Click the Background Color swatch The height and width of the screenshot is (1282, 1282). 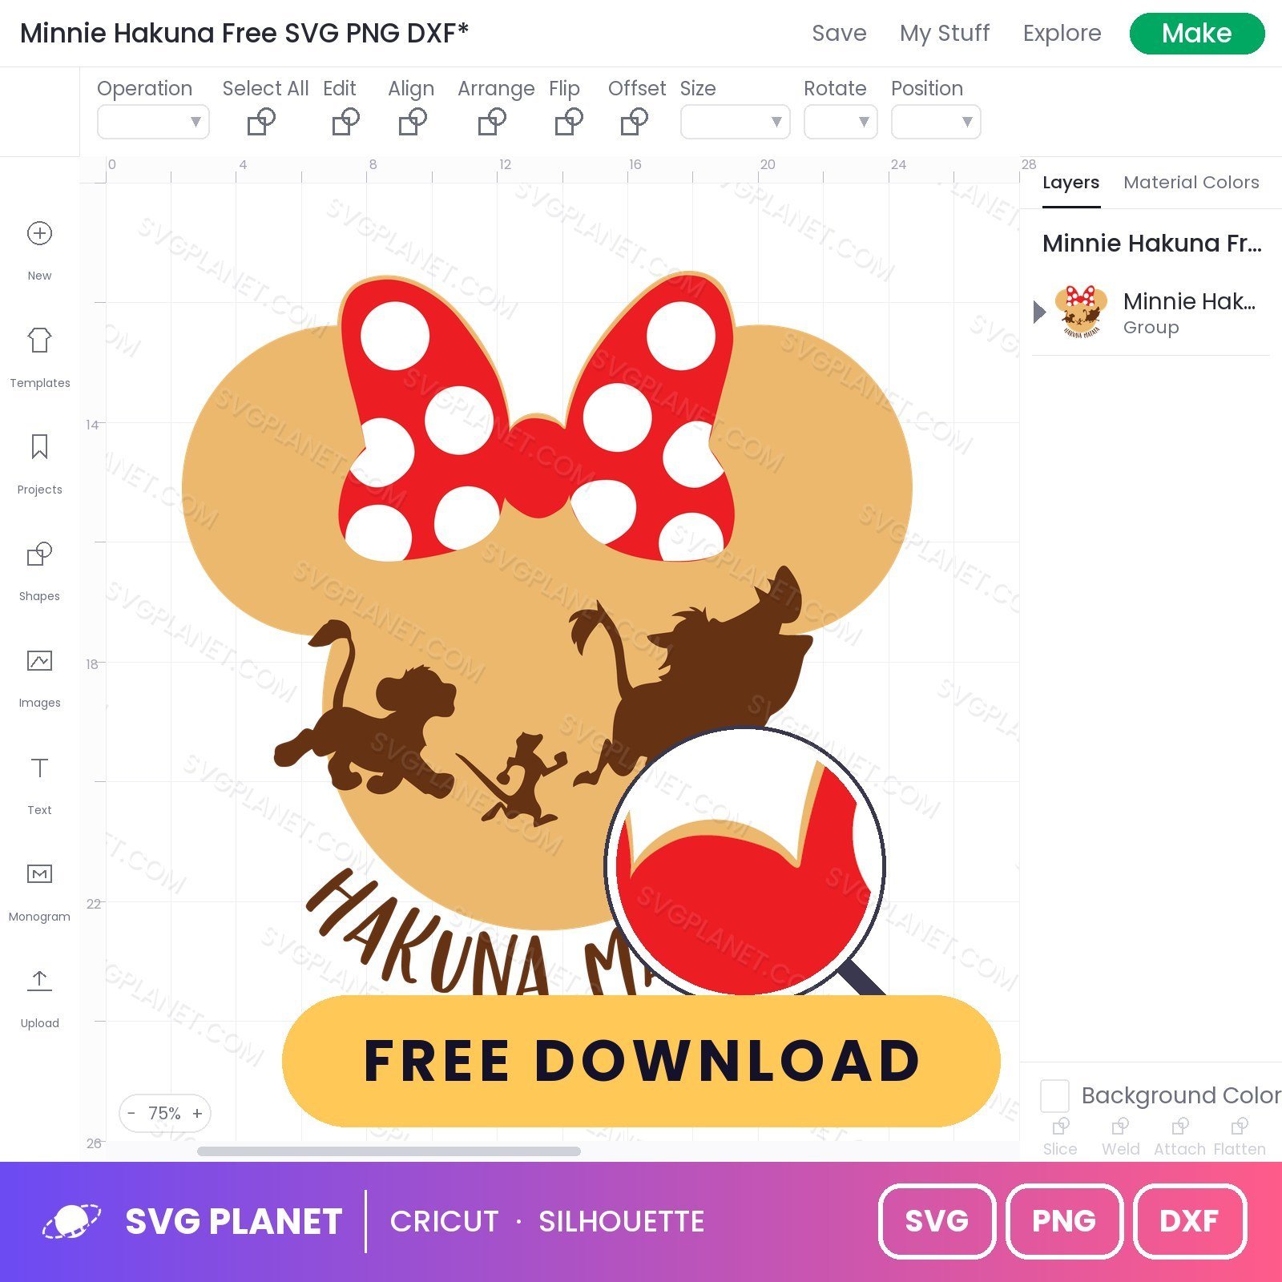(x=1054, y=1095)
